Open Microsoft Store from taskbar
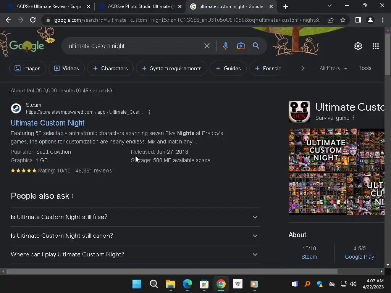This screenshot has width=391, height=293. (x=204, y=284)
